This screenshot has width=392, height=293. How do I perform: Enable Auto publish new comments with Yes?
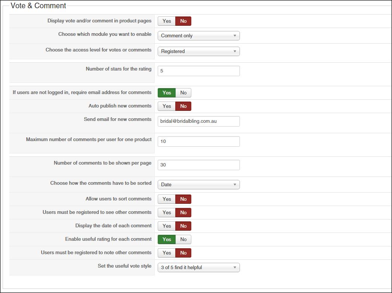[x=167, y=106]
